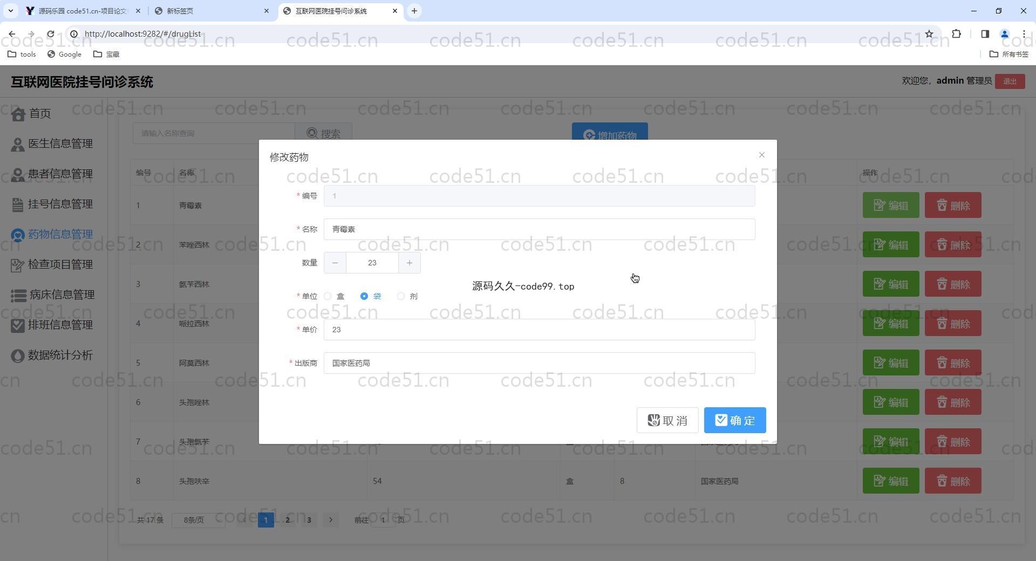Select current pagination page 1
1036x561 pixels.
click(265, 520)
